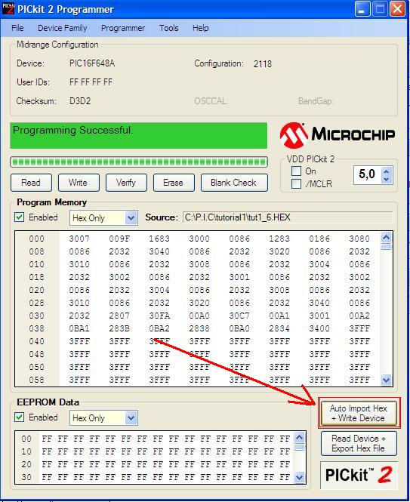410x502 pixels.
Task: Click program memory address 038
Action: tap(37, 328)
